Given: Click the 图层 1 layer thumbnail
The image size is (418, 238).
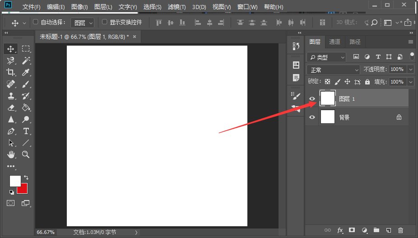Looking at the screenshot, I should 327,98.
